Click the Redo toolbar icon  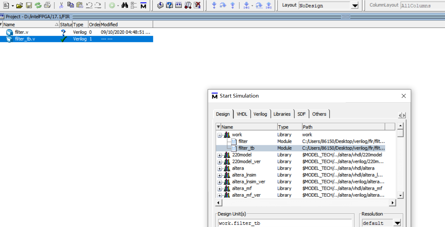point(98,5)
